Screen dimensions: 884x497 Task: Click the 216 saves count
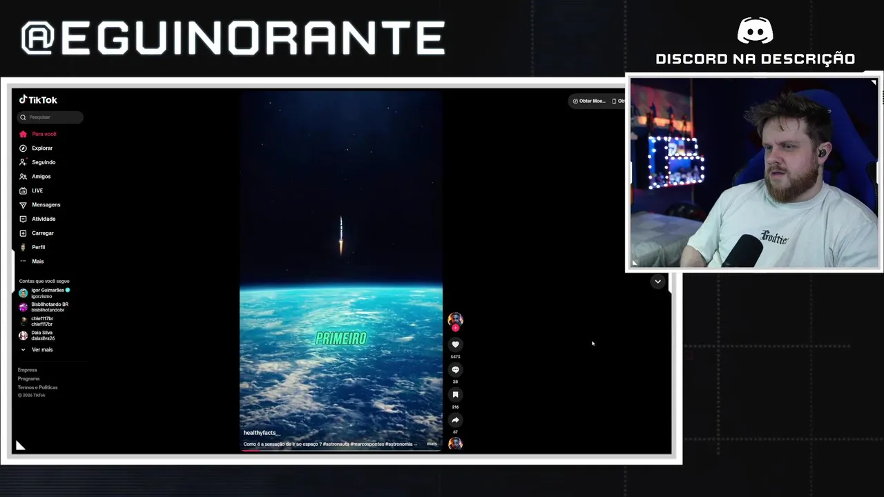(x=455, y=407)
